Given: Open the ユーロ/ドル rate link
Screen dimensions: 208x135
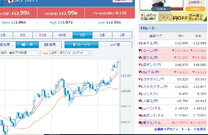Looking at the screenshot, I should click(152, 108).
